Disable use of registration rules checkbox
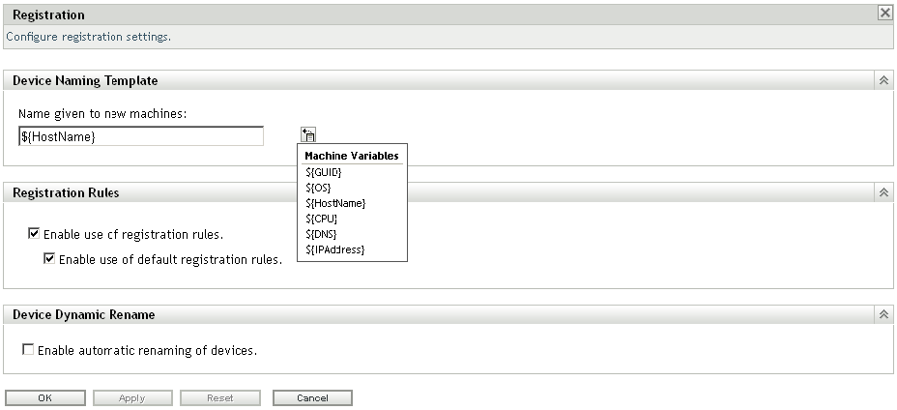 [x=35, y=234]
